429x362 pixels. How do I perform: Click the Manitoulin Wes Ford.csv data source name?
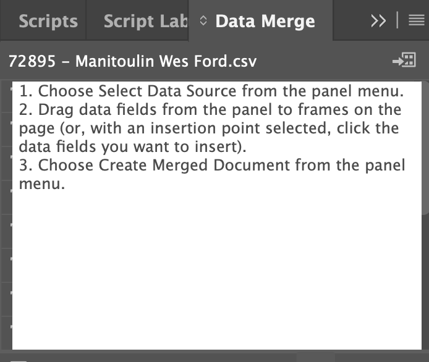coord(132,61)
